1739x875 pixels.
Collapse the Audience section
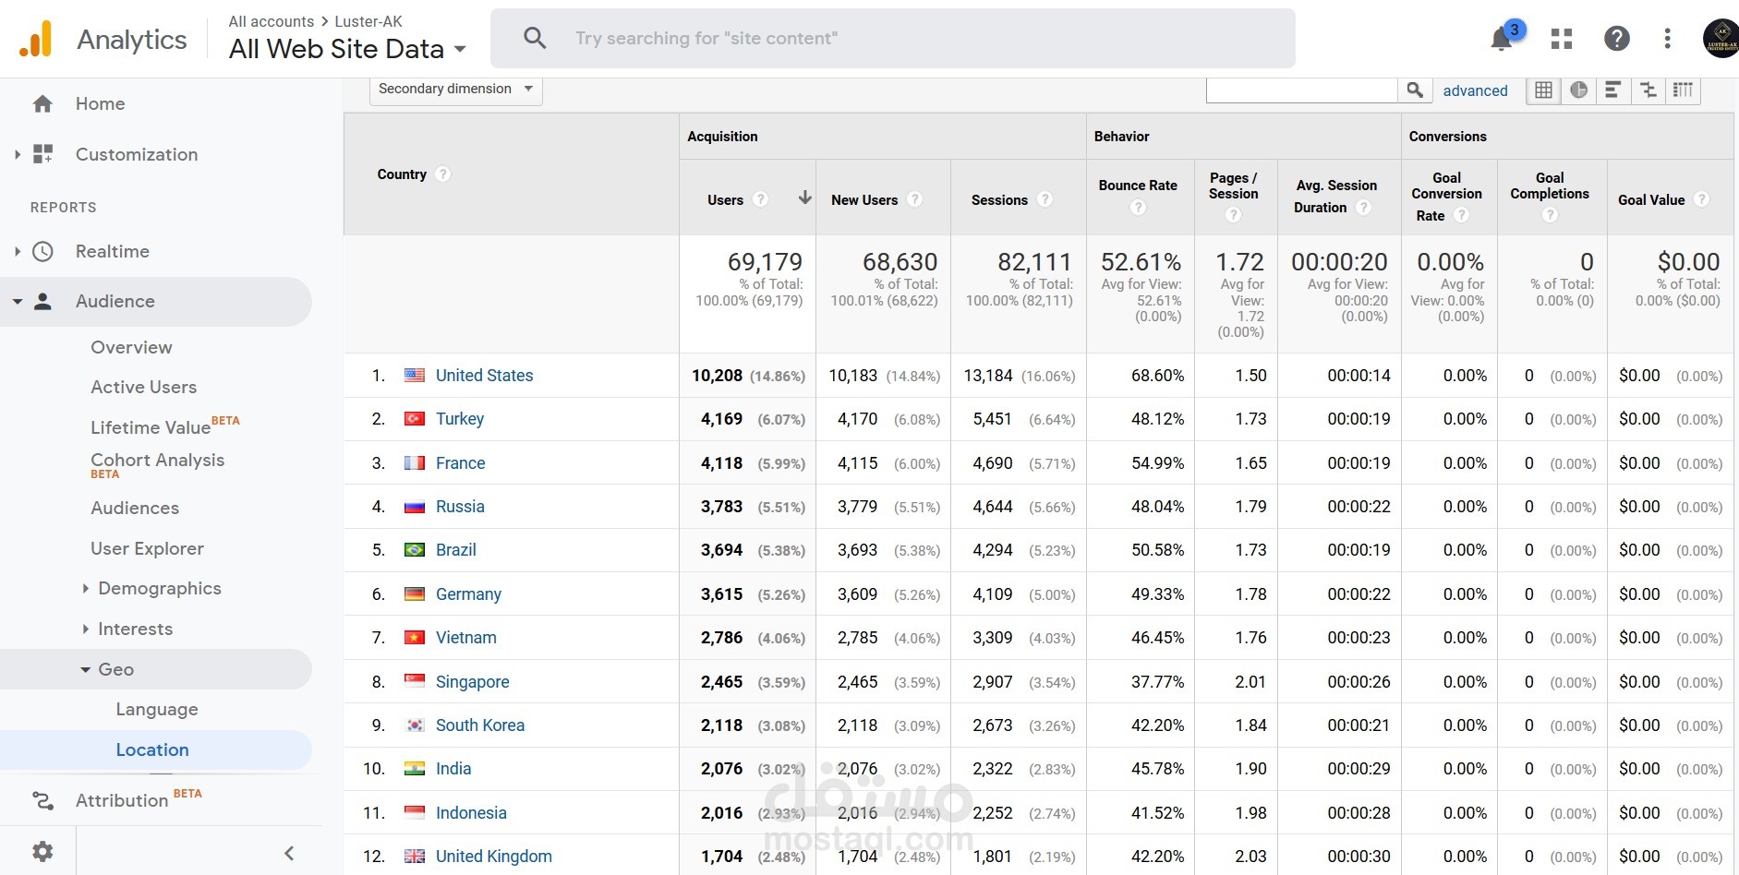pyautogui.click(x=17, y=302)
